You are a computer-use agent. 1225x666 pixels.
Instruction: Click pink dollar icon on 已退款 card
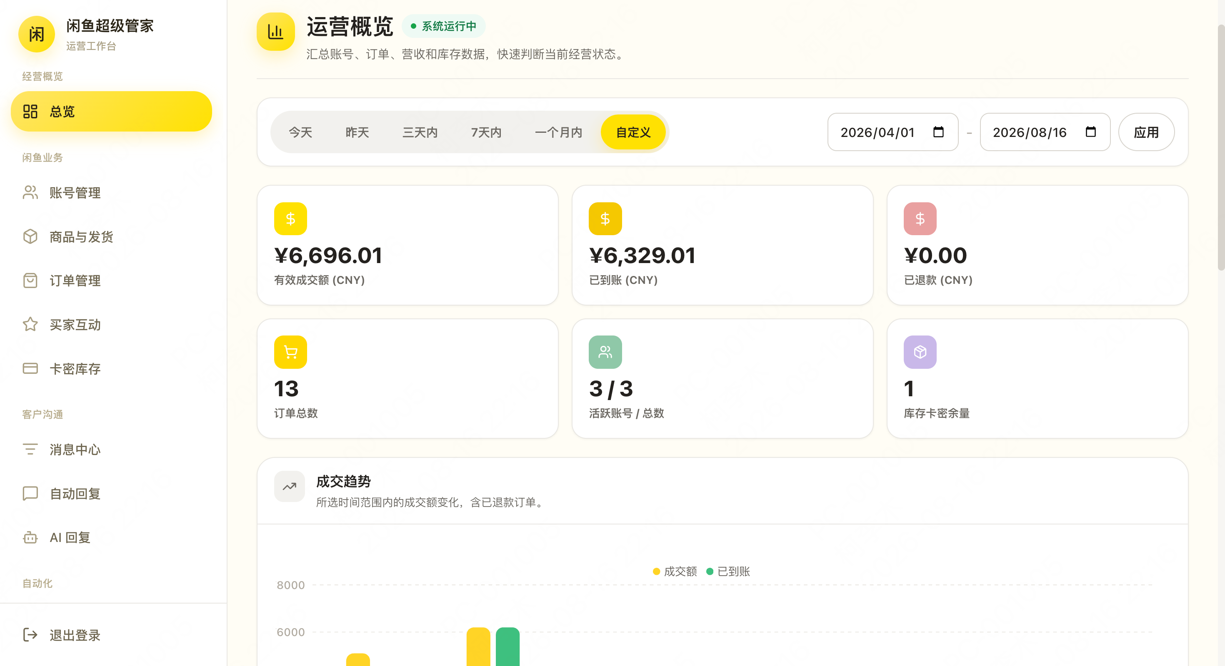coord(920,219)
